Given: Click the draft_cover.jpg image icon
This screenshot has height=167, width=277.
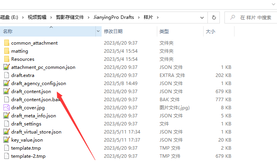Looking at the screenshot, I should pos(7,107).
